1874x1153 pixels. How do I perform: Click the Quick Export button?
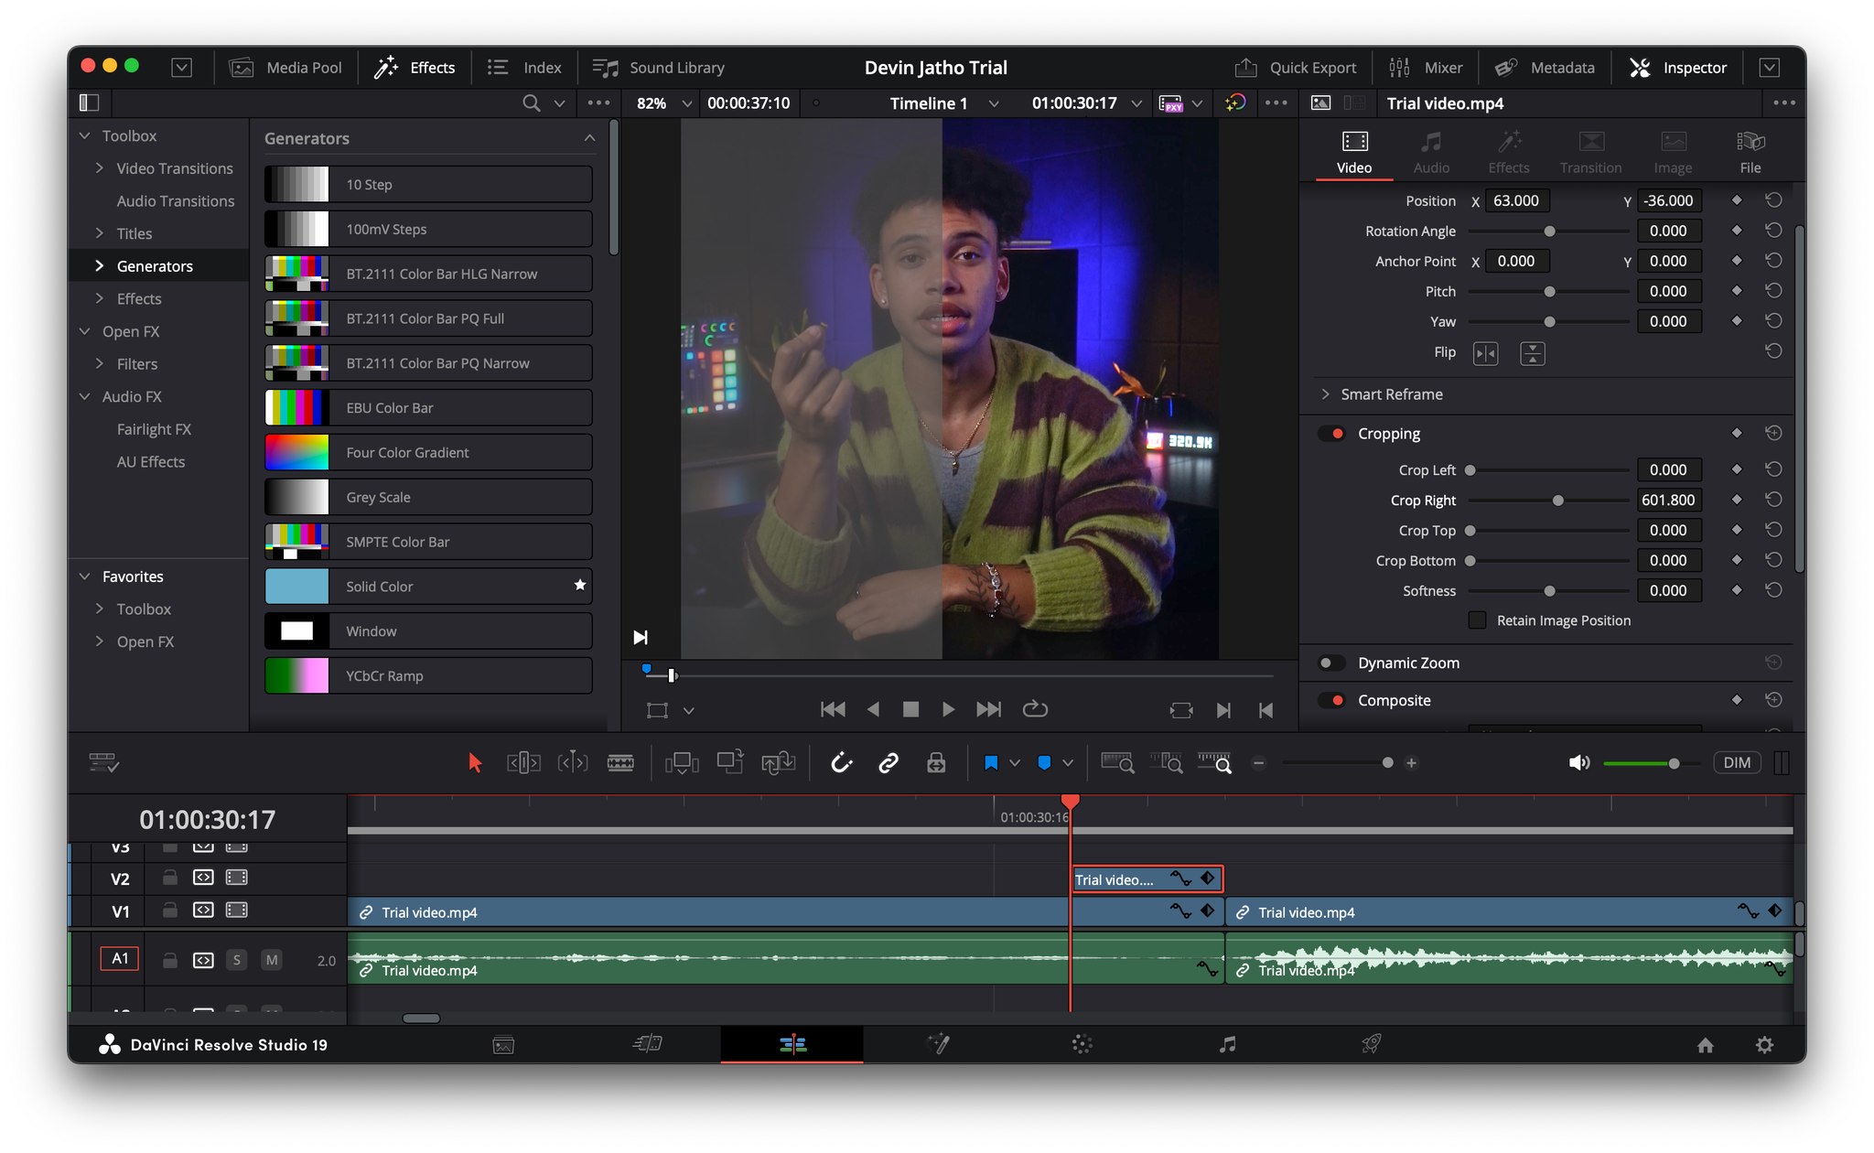pos(1295,68)
